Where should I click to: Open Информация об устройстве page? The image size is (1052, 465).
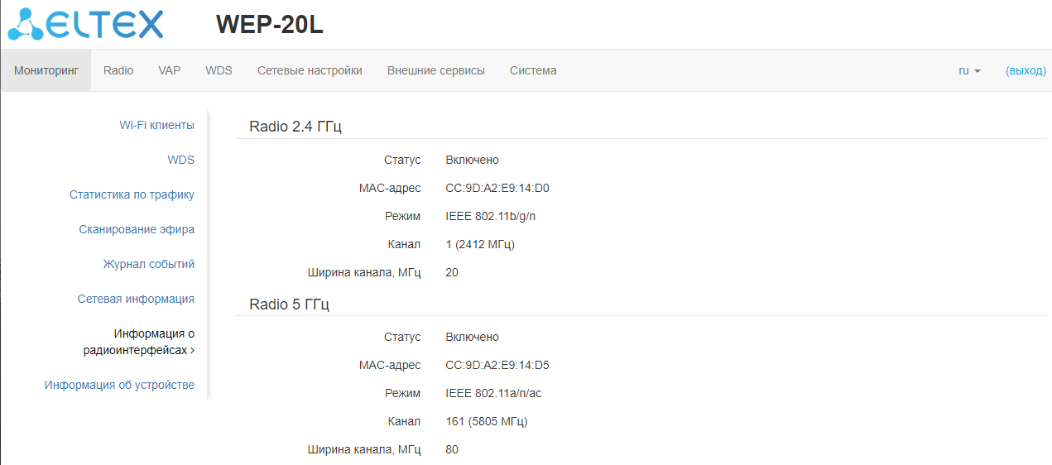click(x=119, y=386)
